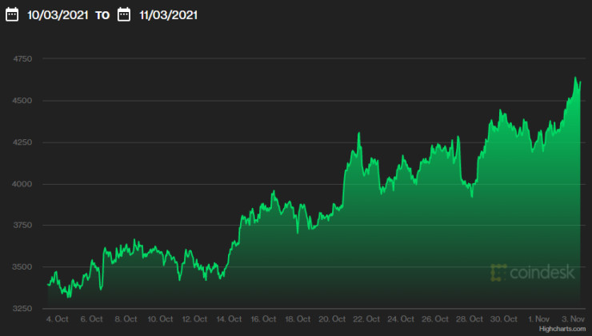Click the chart's highest peak near 3. Nov
This screenshot has width=592, height=336.
(575, 78)
